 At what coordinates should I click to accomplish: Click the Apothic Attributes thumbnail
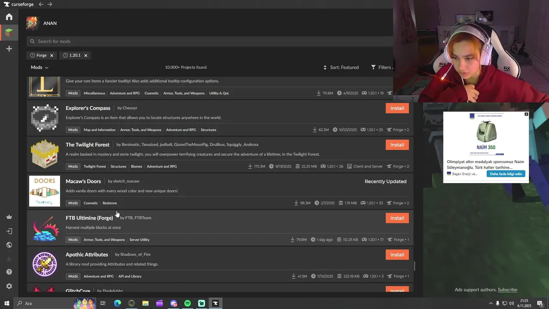pyautogui.click(x=45, y=264)
